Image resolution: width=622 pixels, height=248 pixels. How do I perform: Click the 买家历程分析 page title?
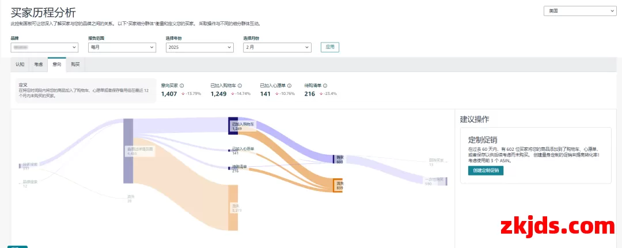tap(43, 12)
